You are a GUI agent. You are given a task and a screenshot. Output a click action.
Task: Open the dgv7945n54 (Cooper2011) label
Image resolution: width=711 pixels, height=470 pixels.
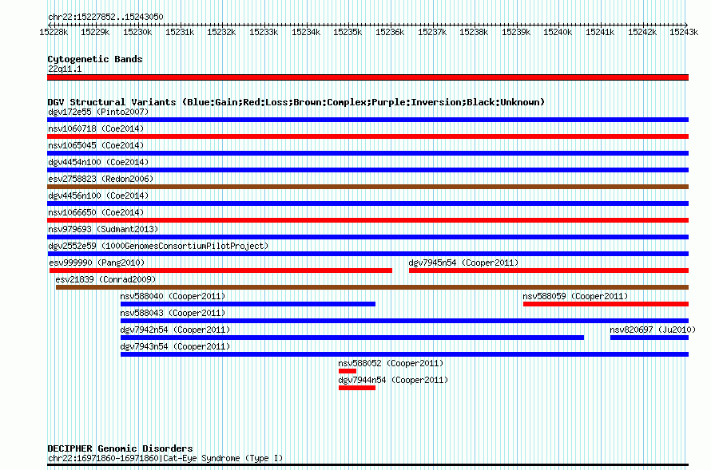463,263
